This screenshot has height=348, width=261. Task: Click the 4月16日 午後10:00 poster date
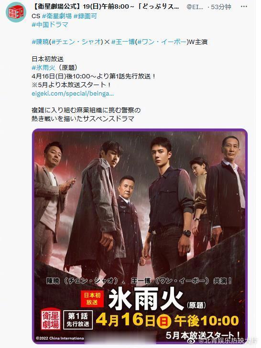(168, 320)
